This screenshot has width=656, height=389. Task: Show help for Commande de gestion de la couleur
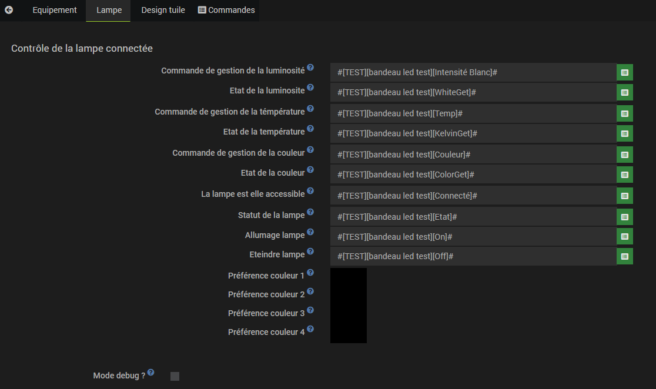[310, 149]
